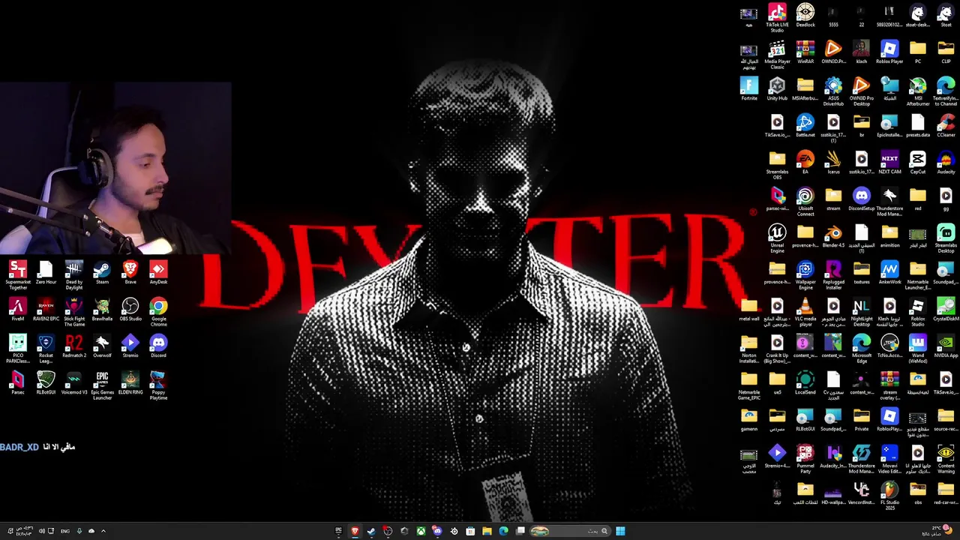
Task: Select the Parsec shortcut
Action: point(18,383)
